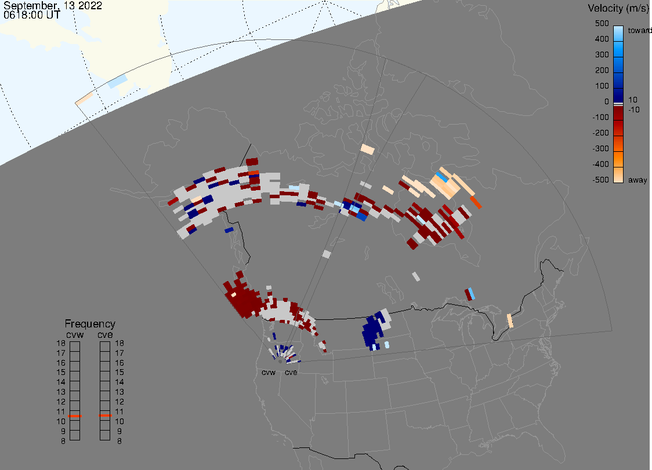Pick the bright orange segment of the velocity bar
The width and height of the screenshot is (652, 470).
(618, 159)
